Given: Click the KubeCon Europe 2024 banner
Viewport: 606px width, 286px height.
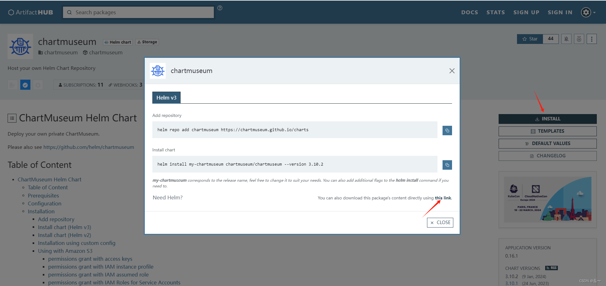Looking at the screenshot, I should [548, 199].
